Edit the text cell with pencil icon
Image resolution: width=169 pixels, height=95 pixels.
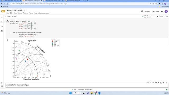click(158, 83)
